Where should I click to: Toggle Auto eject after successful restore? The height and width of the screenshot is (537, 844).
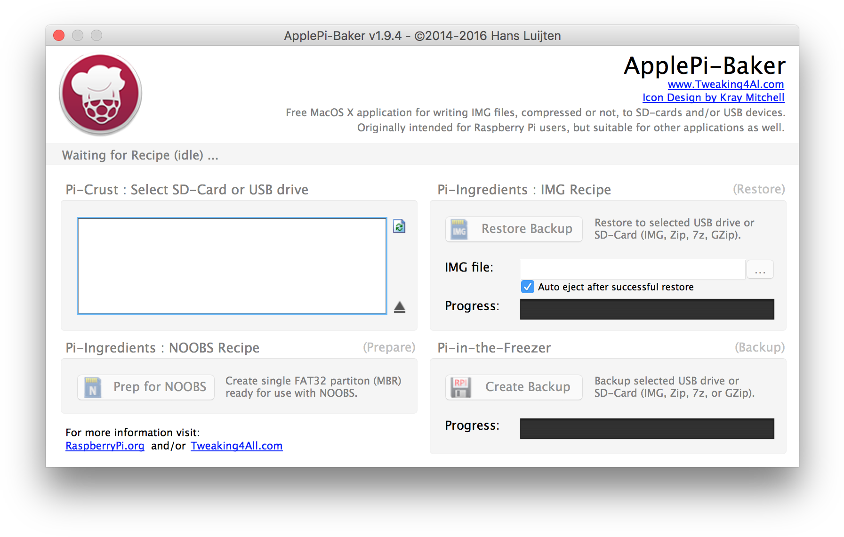coord(528,287)
